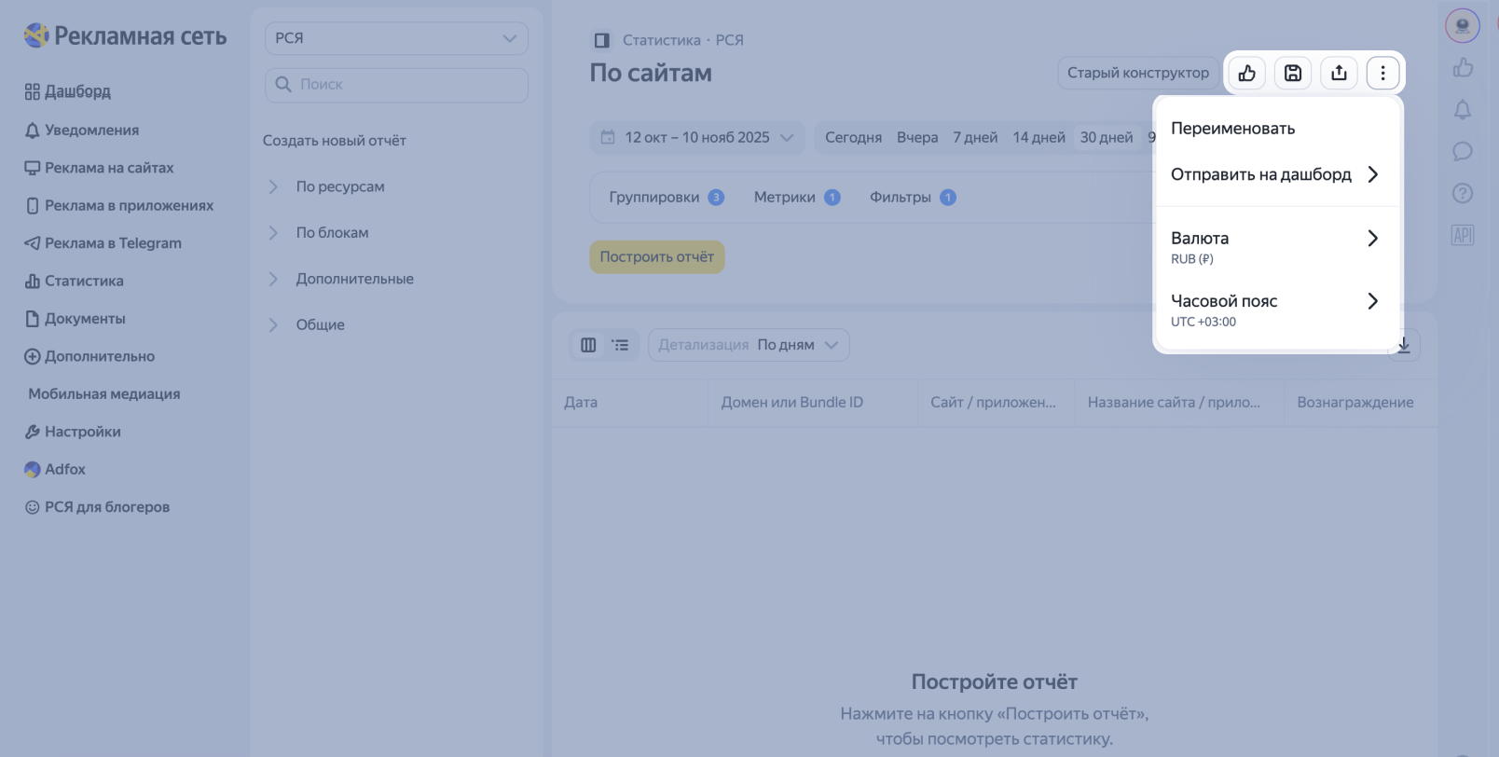
Task: Select the 30 дней period
Action: 1107,137
